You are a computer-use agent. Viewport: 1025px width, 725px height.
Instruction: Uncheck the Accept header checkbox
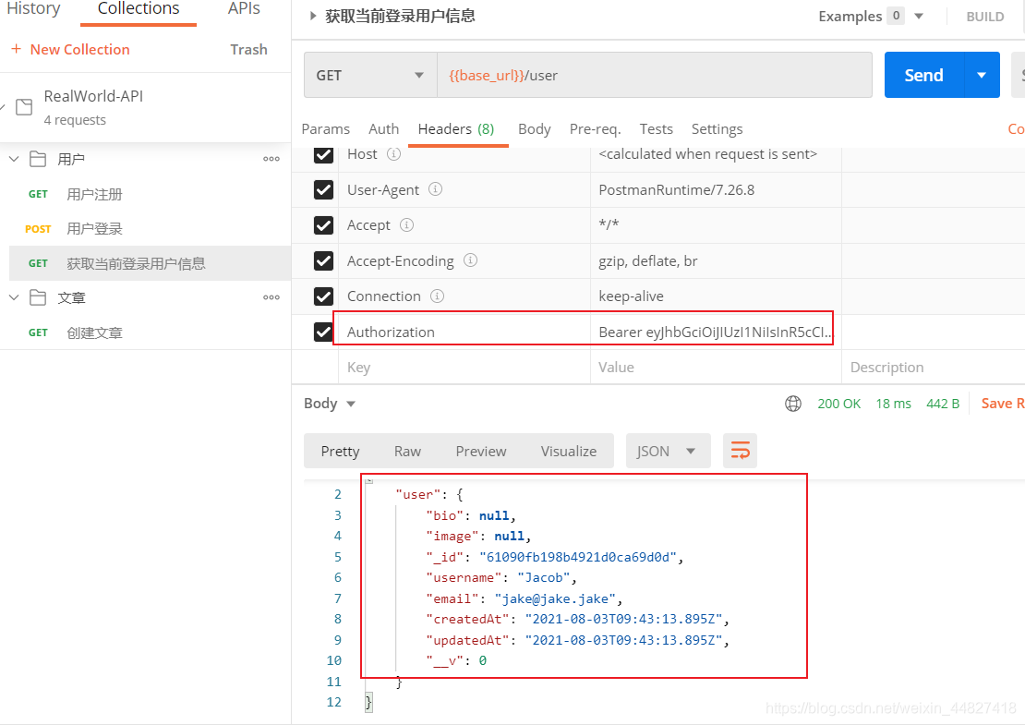pyautogui.click(x=323, y=224)
